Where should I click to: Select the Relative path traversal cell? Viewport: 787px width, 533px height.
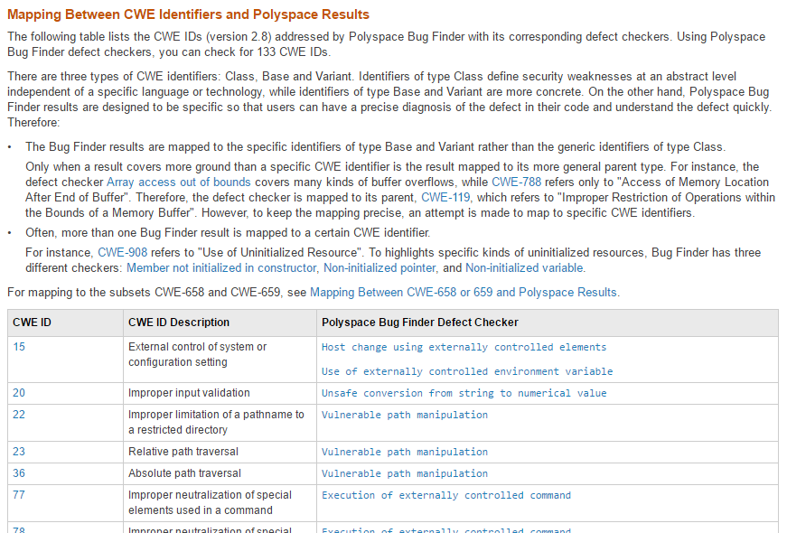pyautogui.click(x=220, y=452)
